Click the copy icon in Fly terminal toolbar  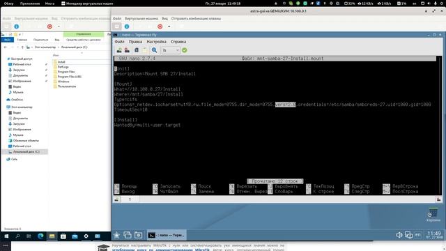pos(137,50)
